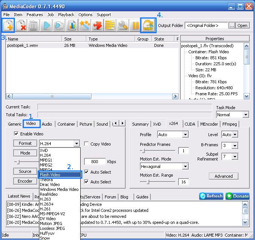Open the Features menu
This screenshot has height=240, width=255.
(x=35, y=15)
